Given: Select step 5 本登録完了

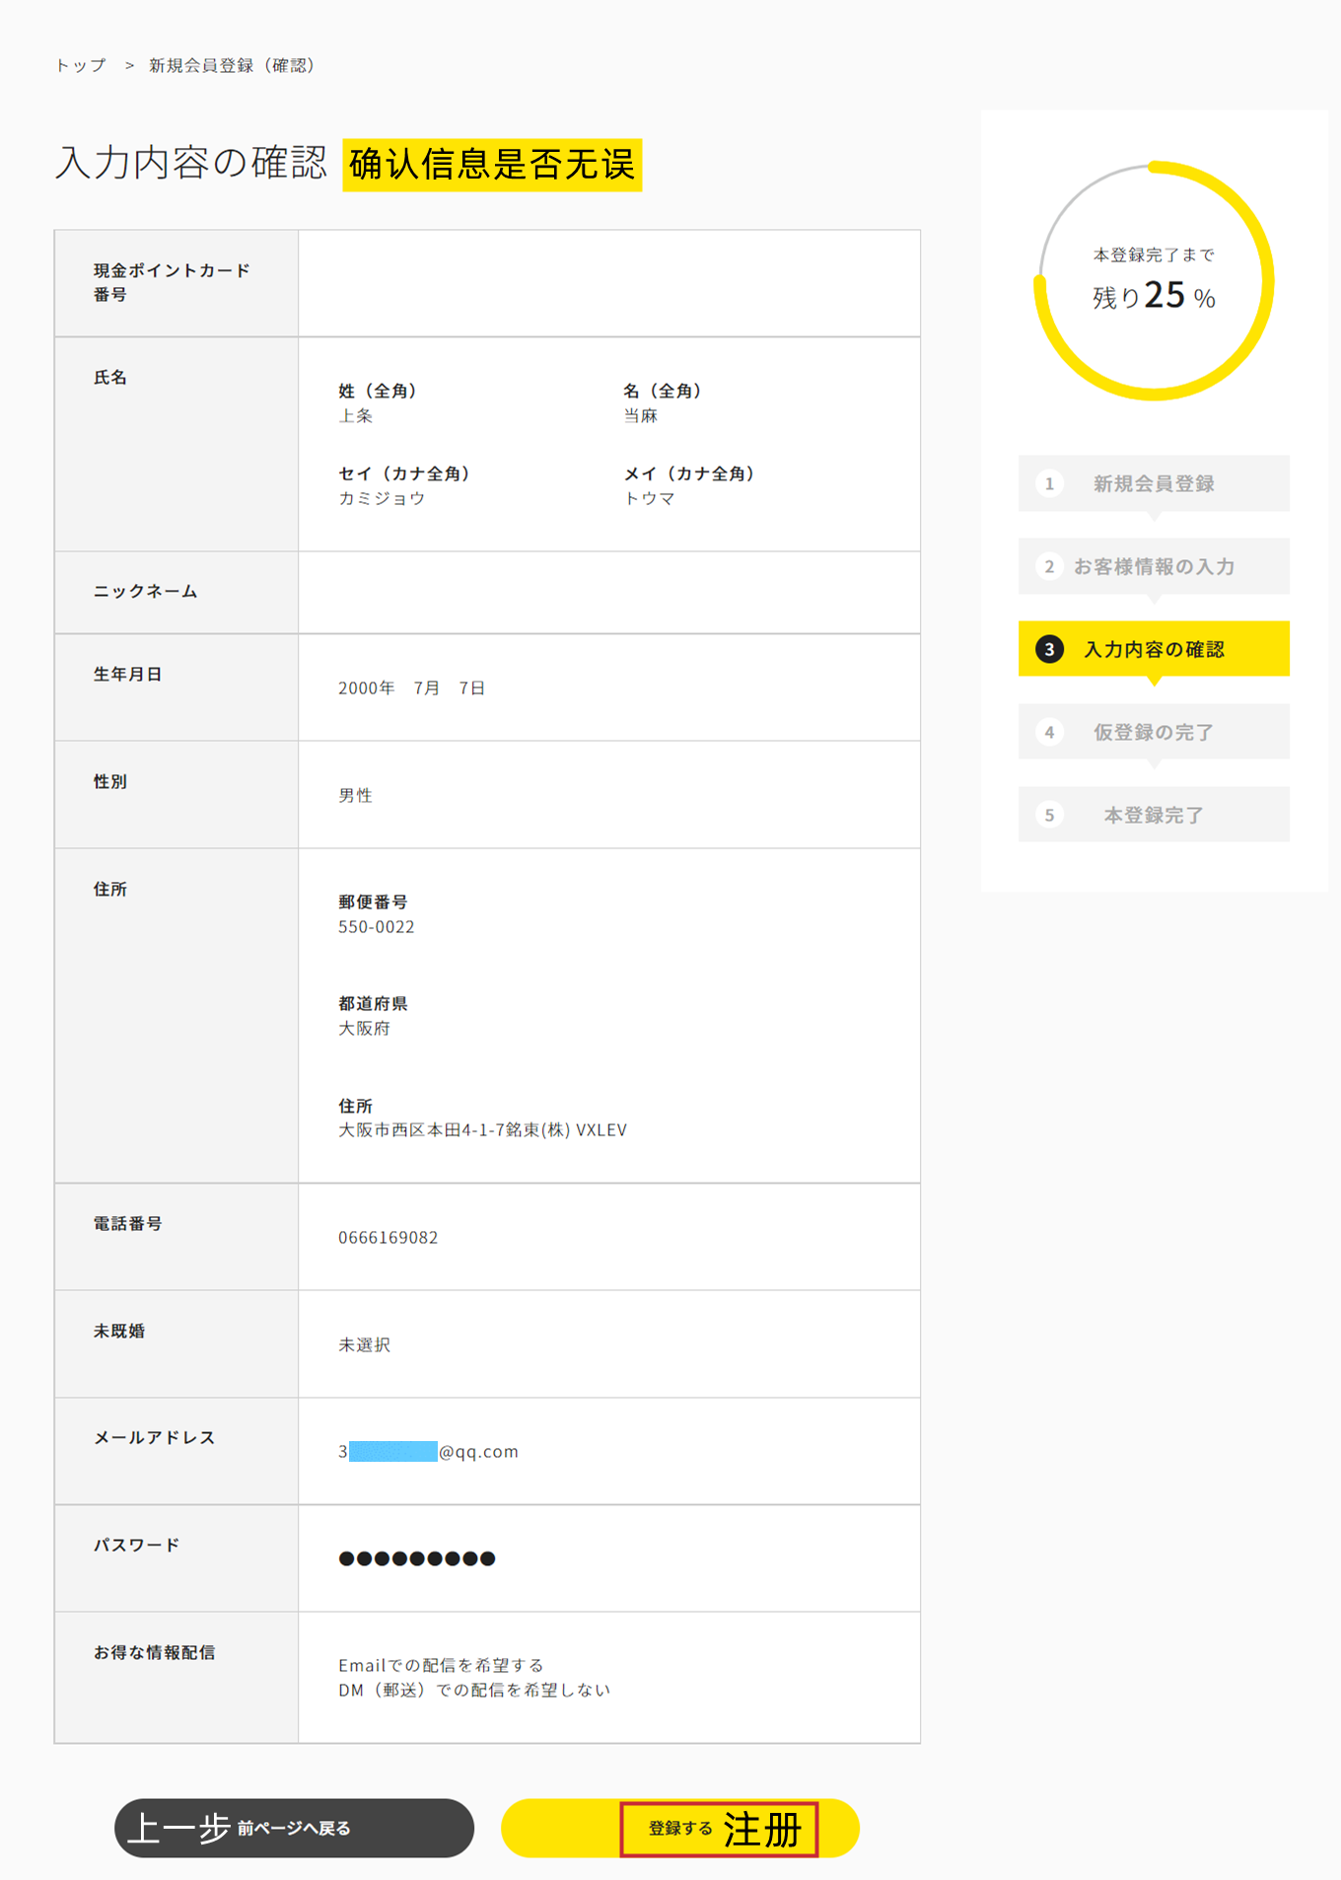Looking at the screenshot, I should (x=1154, y=815).
